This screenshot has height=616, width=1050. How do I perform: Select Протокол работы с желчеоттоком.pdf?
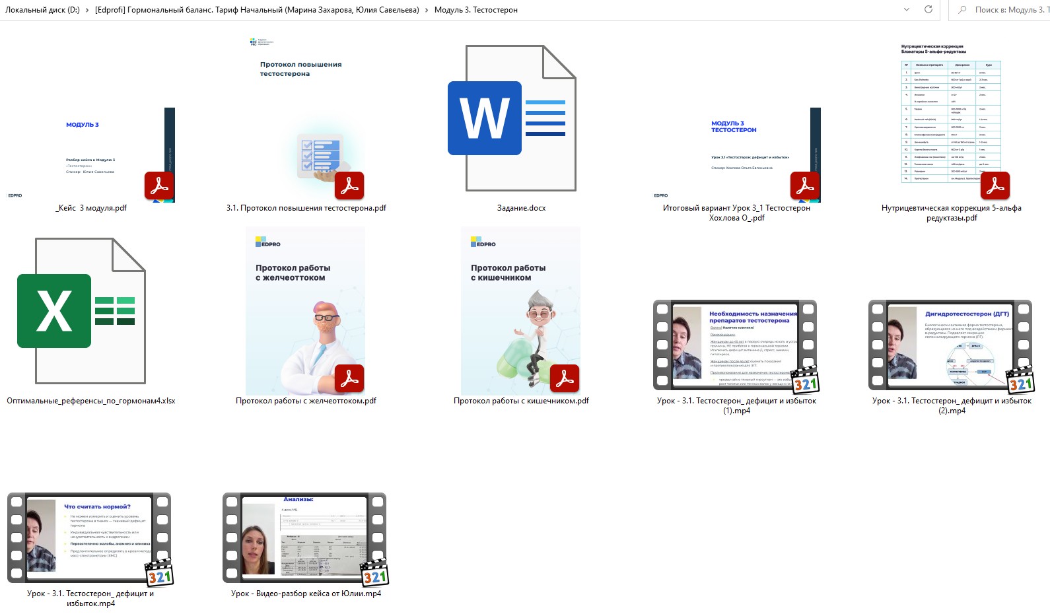pos(306,311)
